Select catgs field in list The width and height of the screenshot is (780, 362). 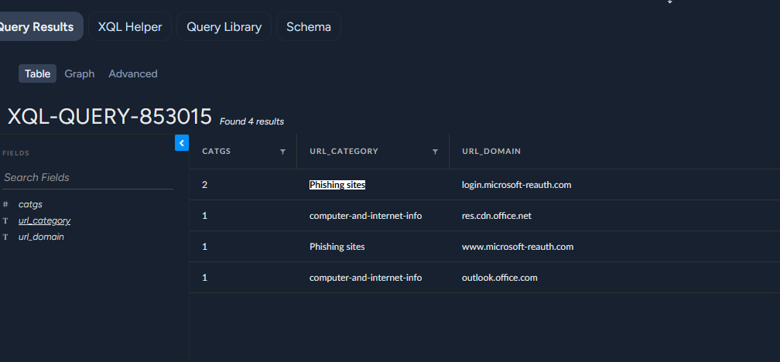(x=30, y=204)
